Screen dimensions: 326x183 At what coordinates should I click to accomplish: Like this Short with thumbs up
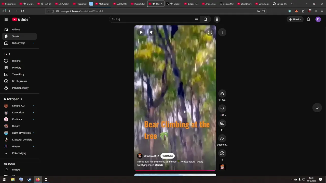tap(222, 94)
